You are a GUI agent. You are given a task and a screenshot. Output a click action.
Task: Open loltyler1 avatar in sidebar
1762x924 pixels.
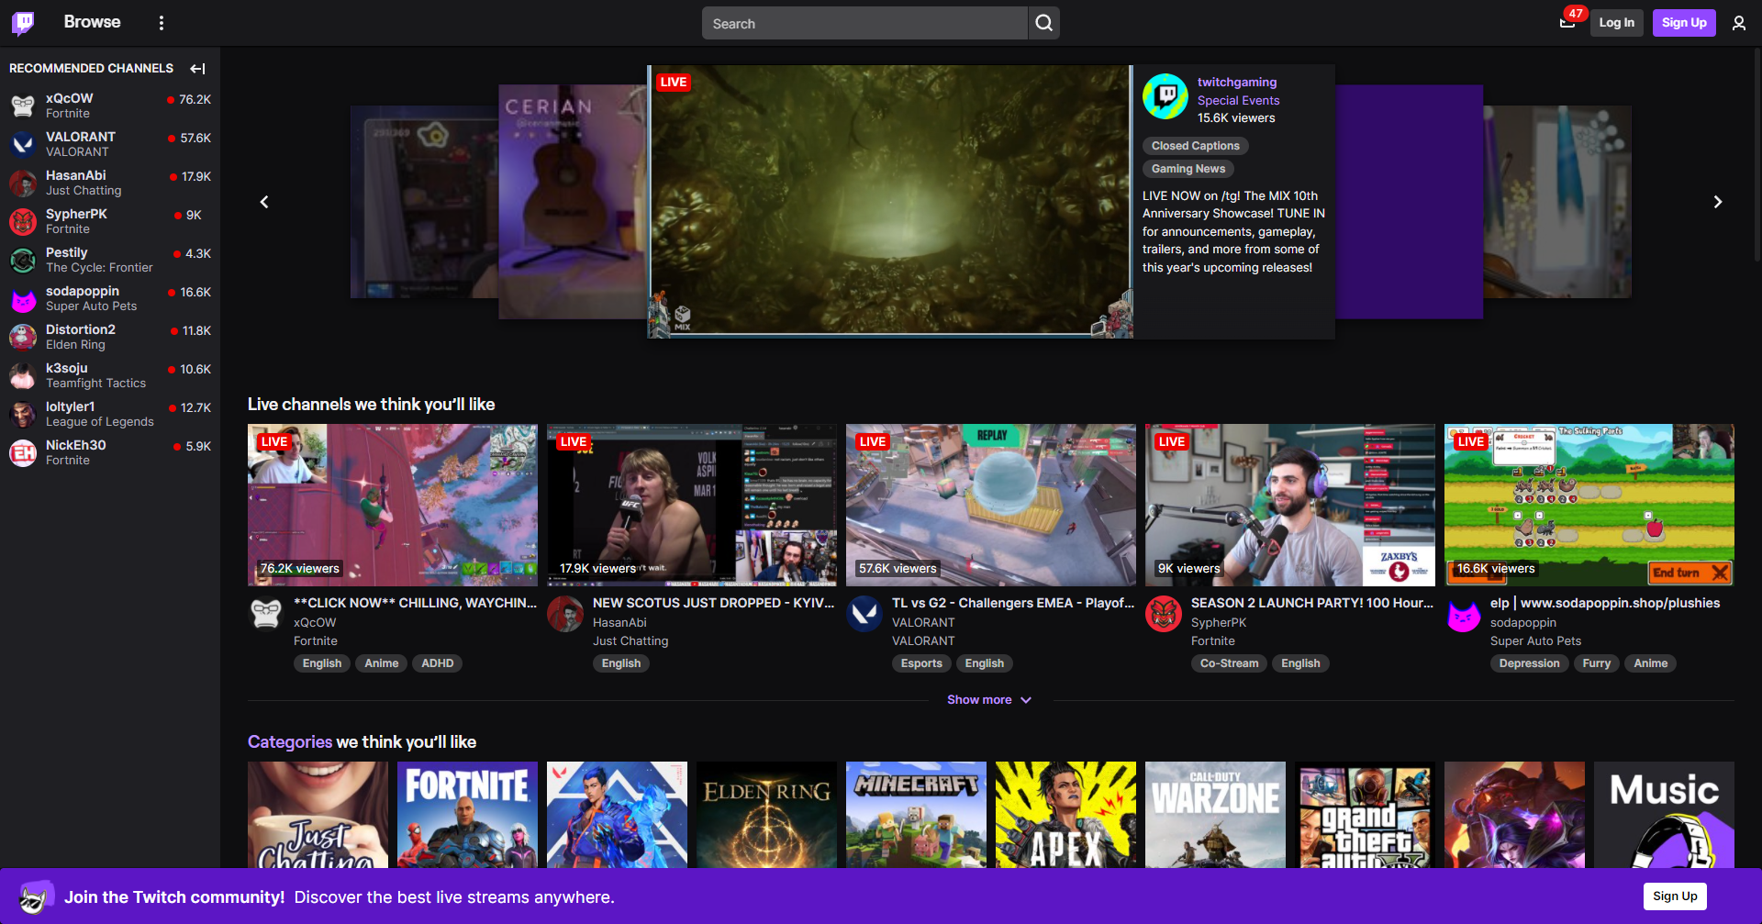coord(23,414)
